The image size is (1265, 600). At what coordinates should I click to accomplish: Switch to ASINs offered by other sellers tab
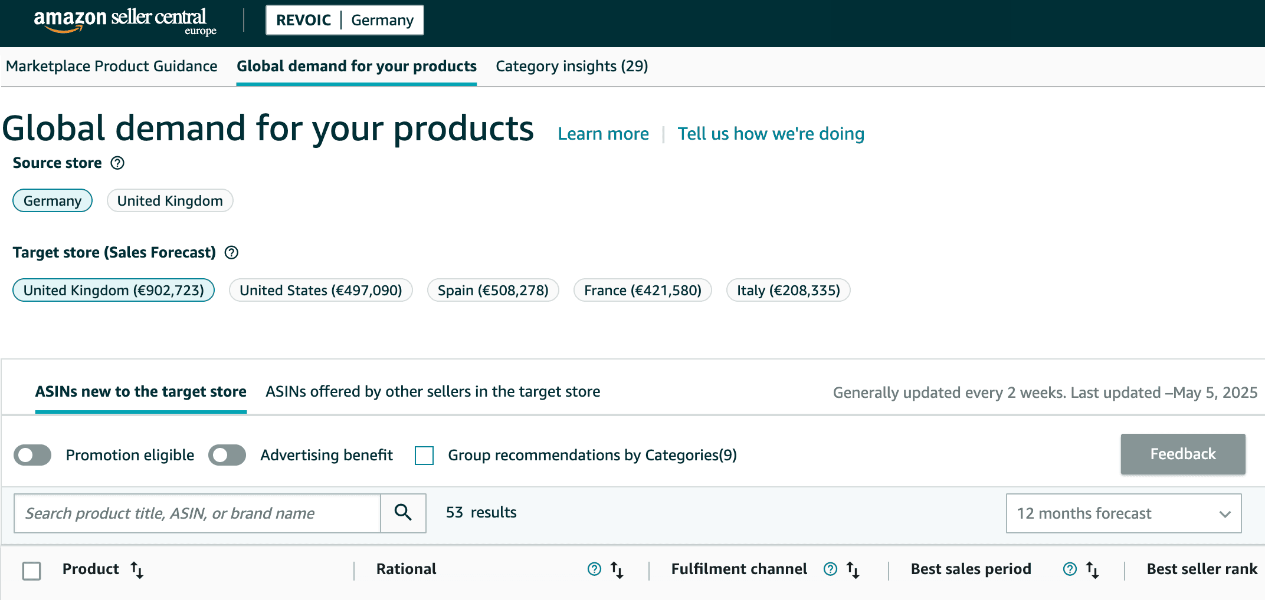pos(432,391)
